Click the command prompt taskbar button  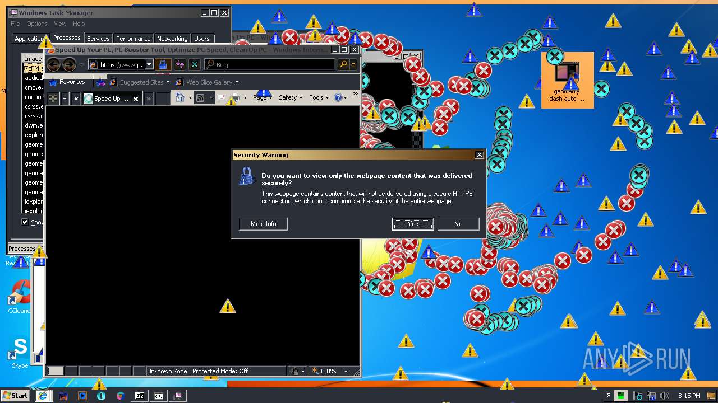click(x=159, y=396)
